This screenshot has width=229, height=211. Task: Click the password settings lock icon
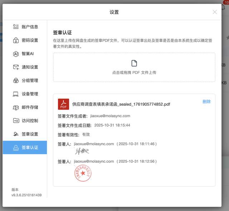[x=16, y=40]
